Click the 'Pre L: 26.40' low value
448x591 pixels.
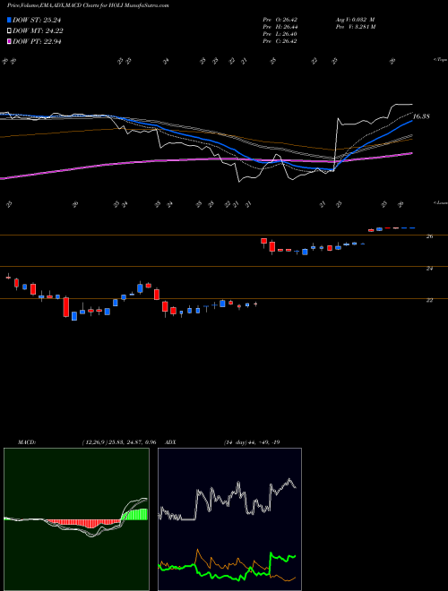click(281, 34)
